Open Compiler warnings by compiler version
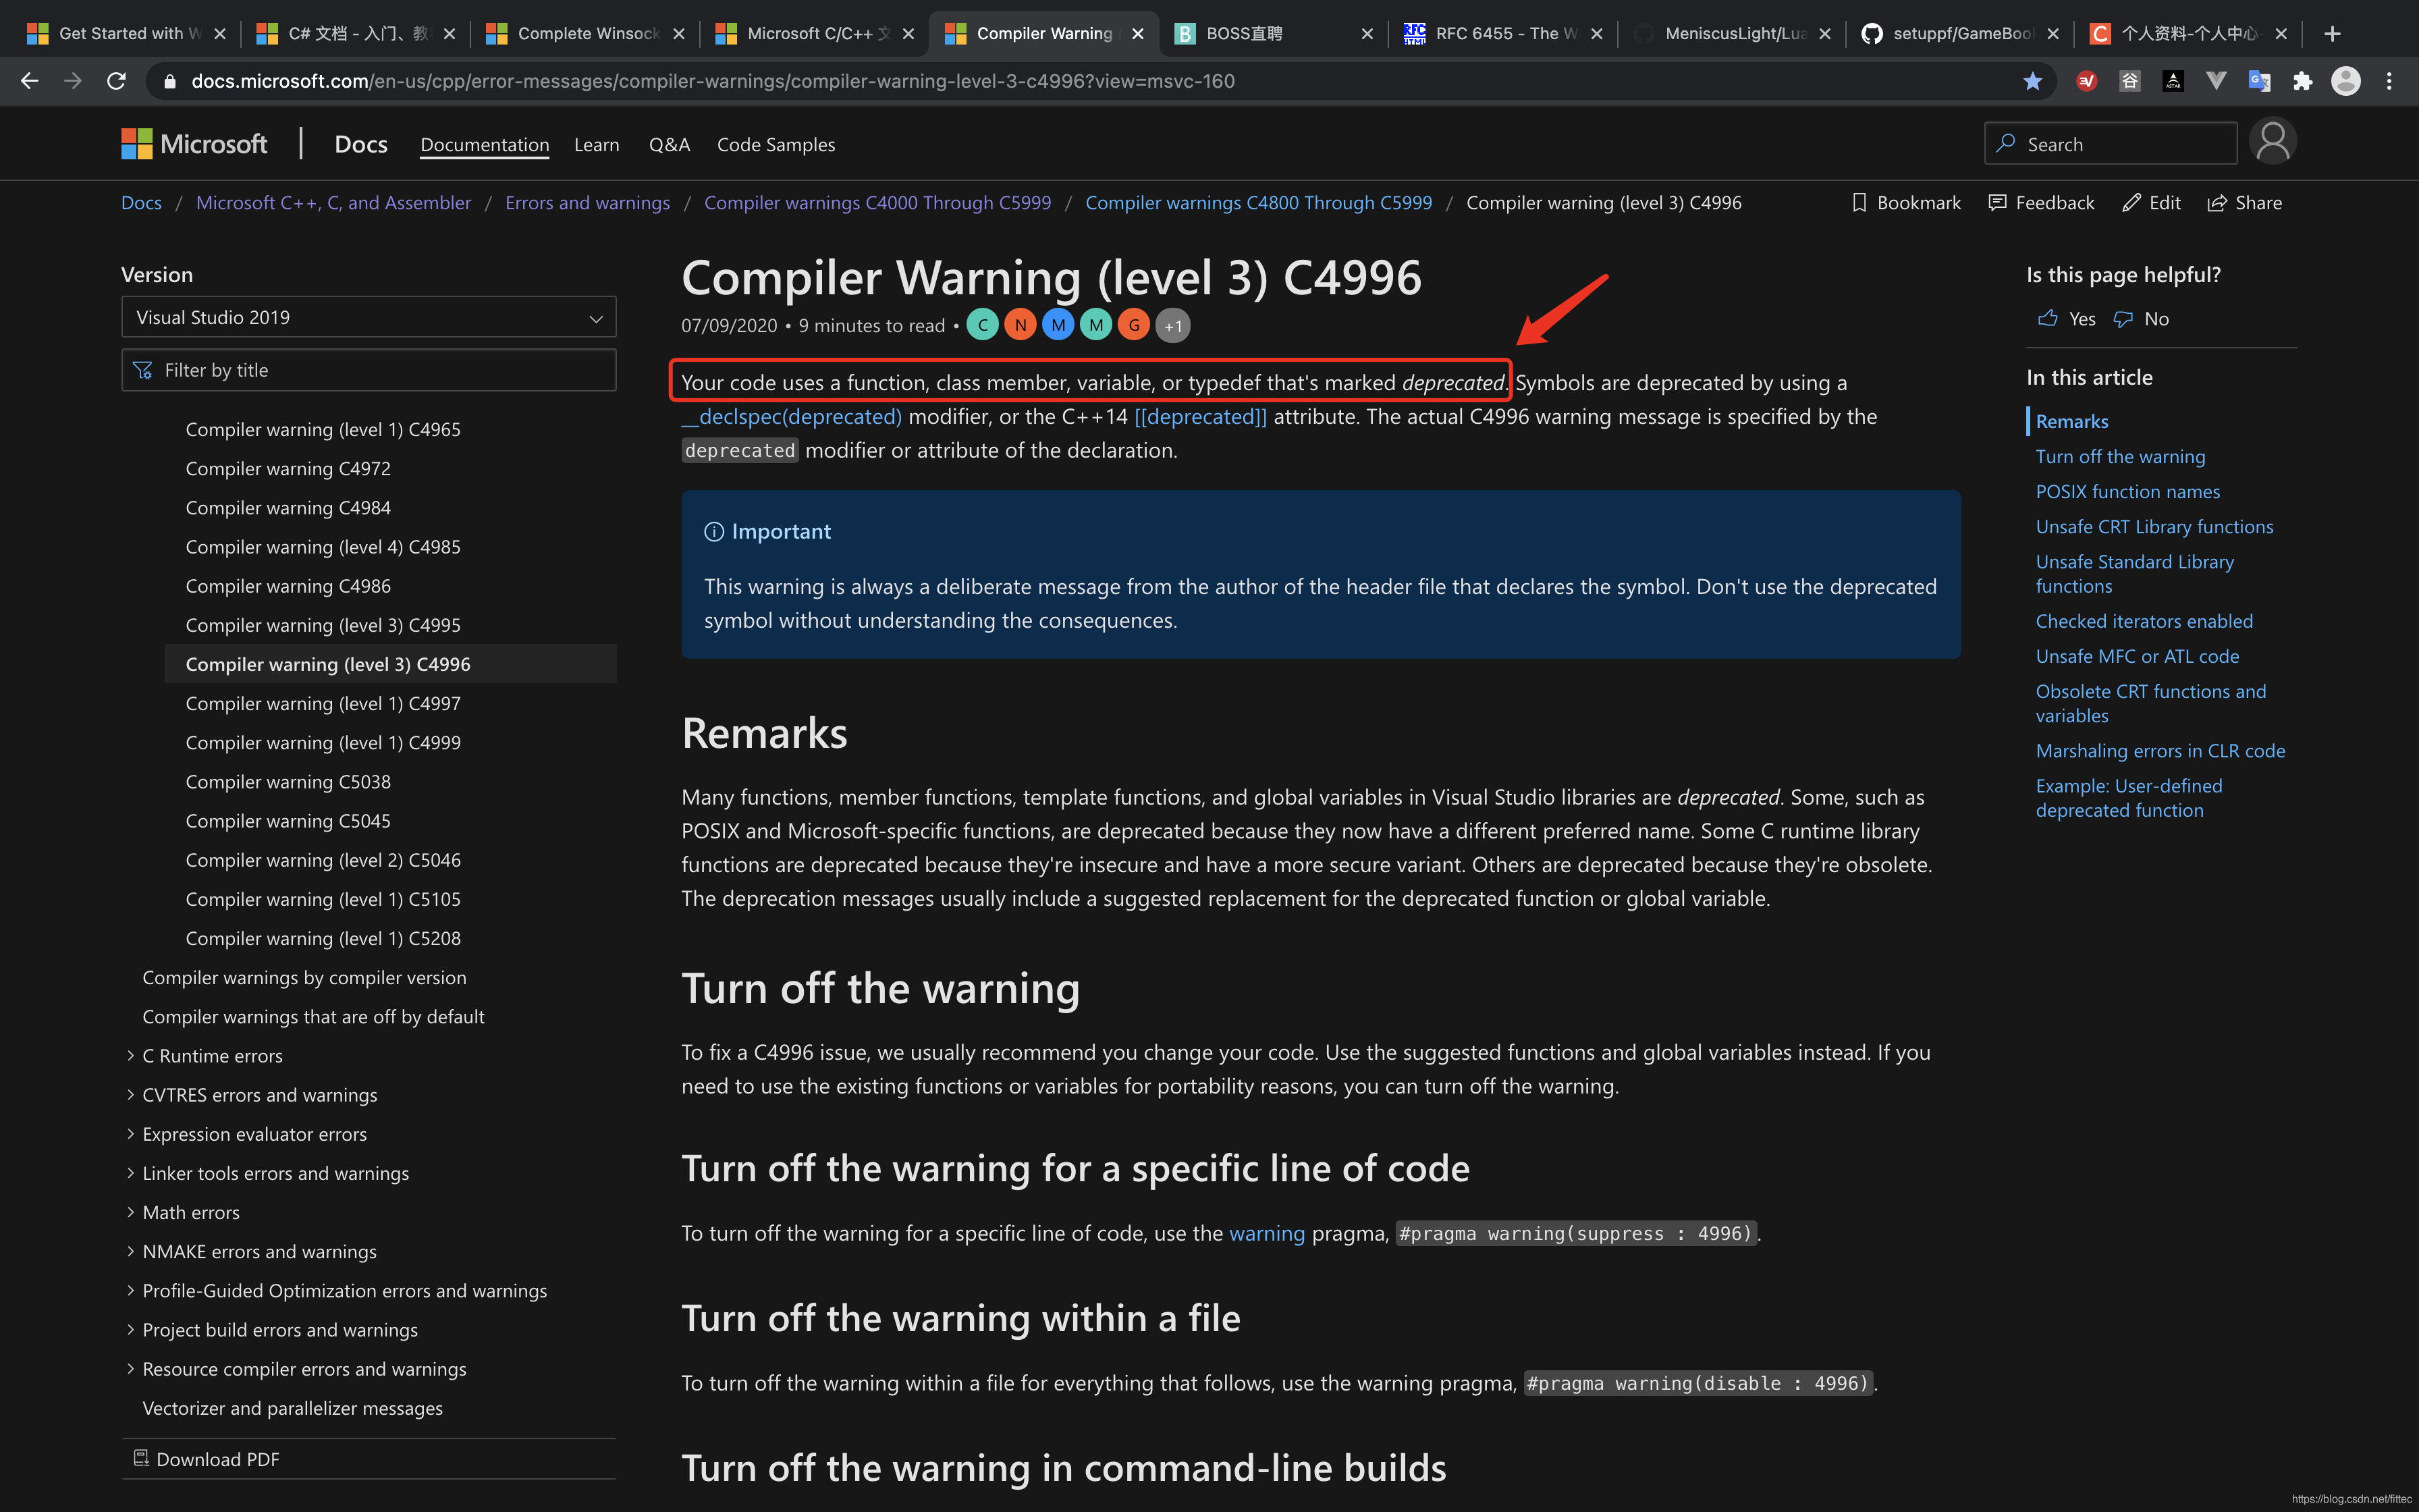 304,978
